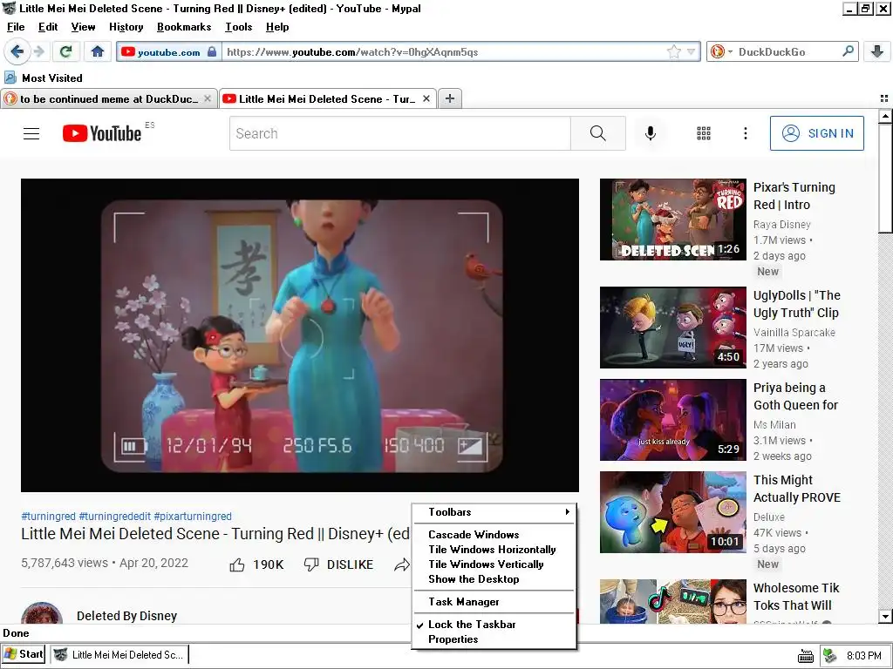The height and width of the screenshot is (669, 893).
Task: Search with voice microphone icon
Action: [x=651, y=133]
